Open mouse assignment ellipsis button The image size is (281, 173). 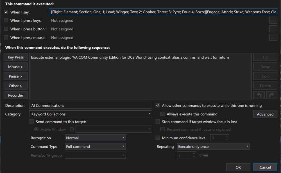[273, 38]
